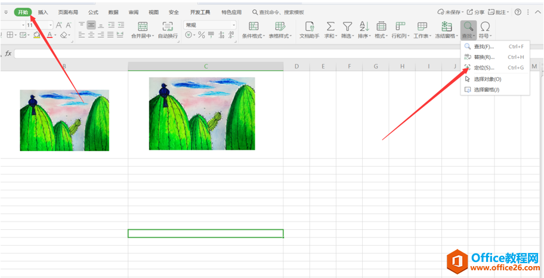
Task: Click the help question mark icon
Action: pos(518,12)
